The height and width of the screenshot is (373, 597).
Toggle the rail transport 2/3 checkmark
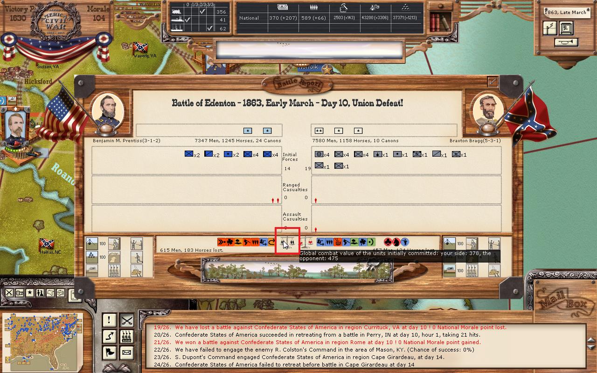[x=202, y=12]
